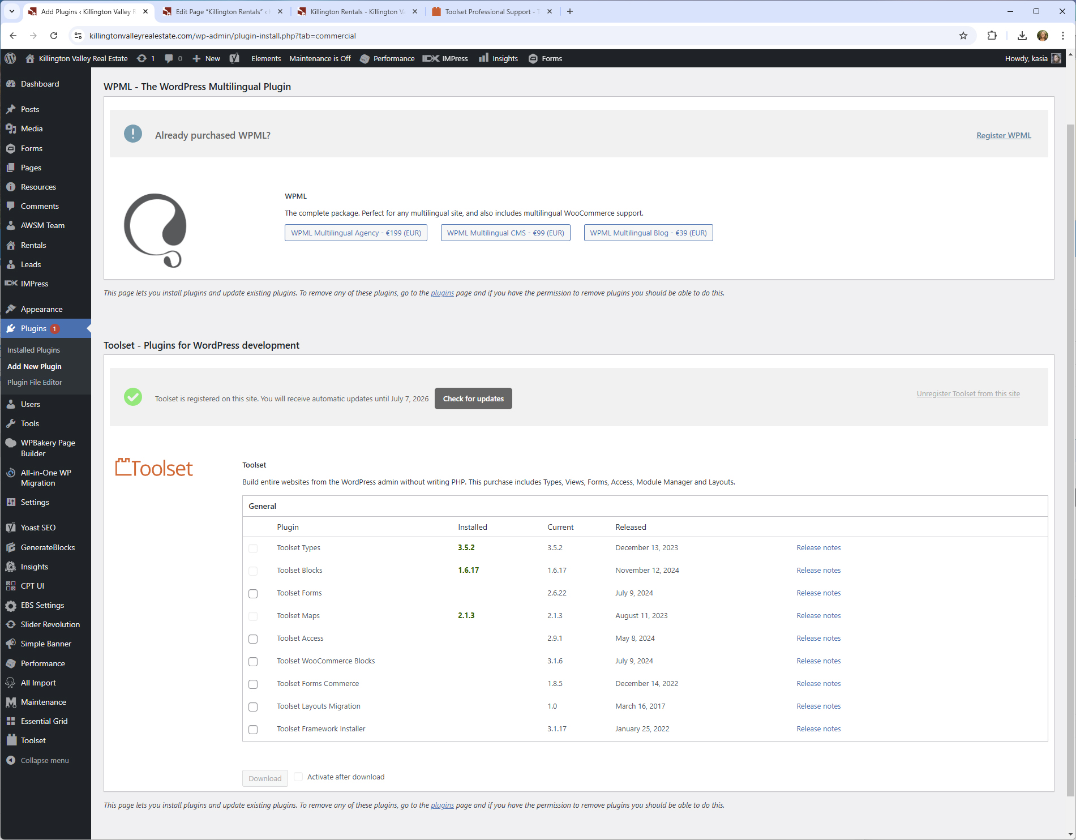Open Plugin File Editor submenu item
The image size is (1076, 840).
[x=35, y=382]
